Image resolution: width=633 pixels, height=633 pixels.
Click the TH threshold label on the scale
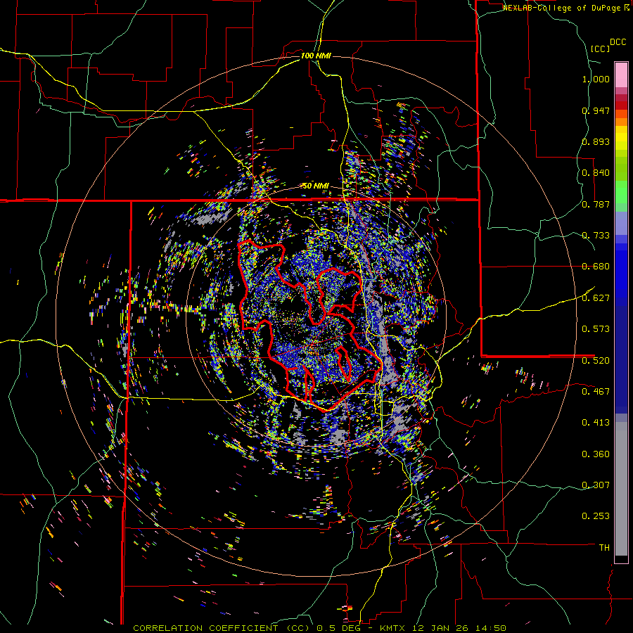click(x=604, y=548)
